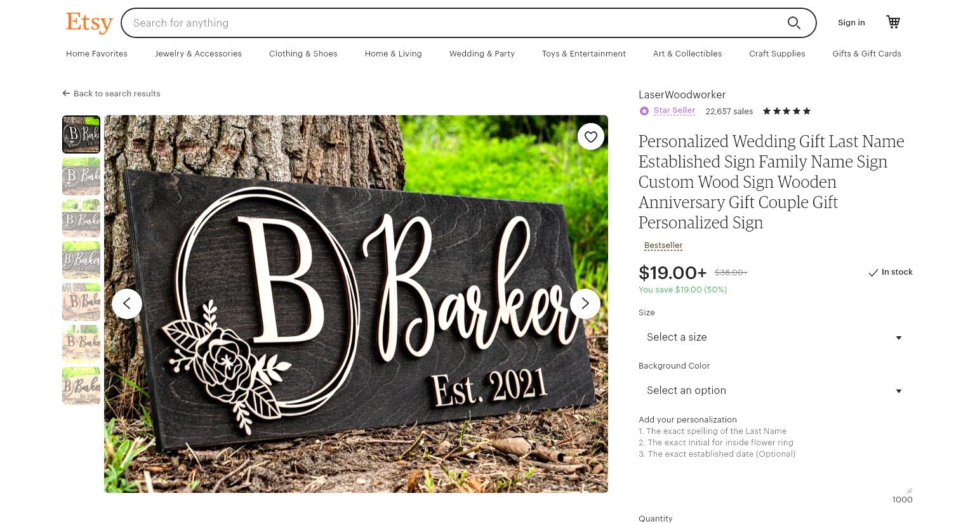Open the Background Color dropdown
975x524 pixels.
click(775, 391)
